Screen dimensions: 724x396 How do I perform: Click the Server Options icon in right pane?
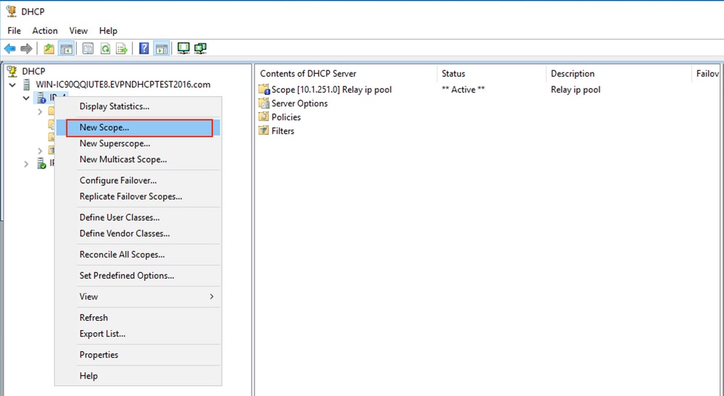point(264,104)
